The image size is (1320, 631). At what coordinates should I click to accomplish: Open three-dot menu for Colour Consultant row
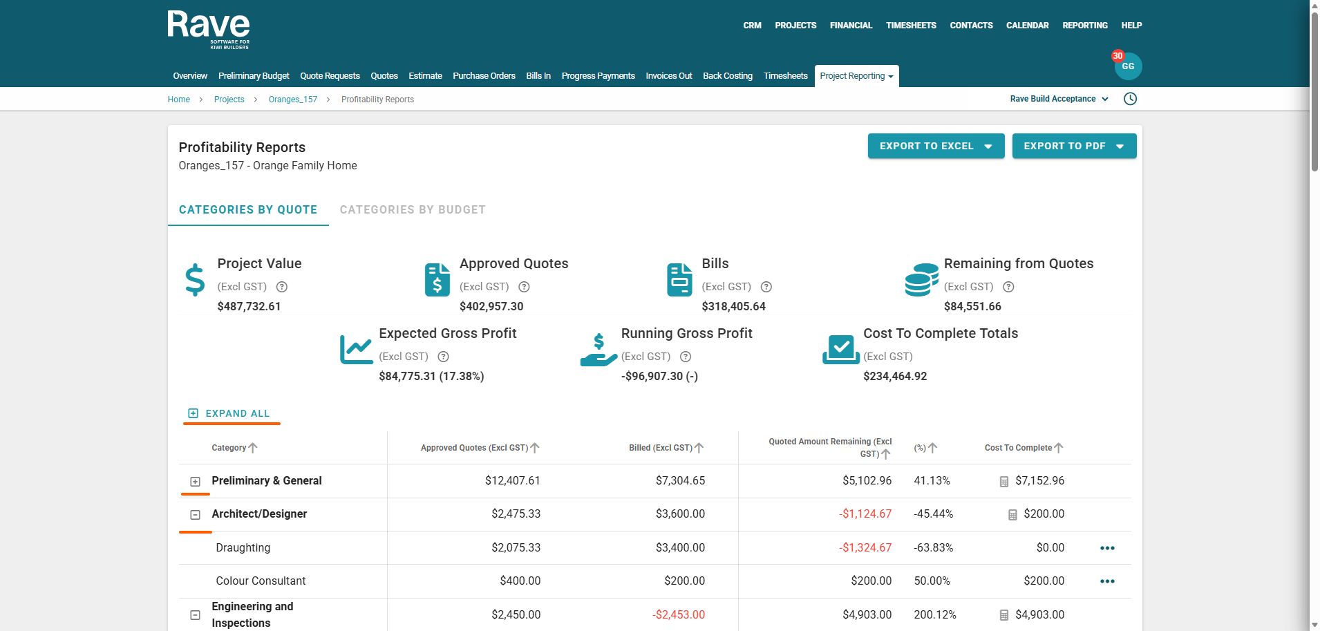click(x=1107, y=581)
